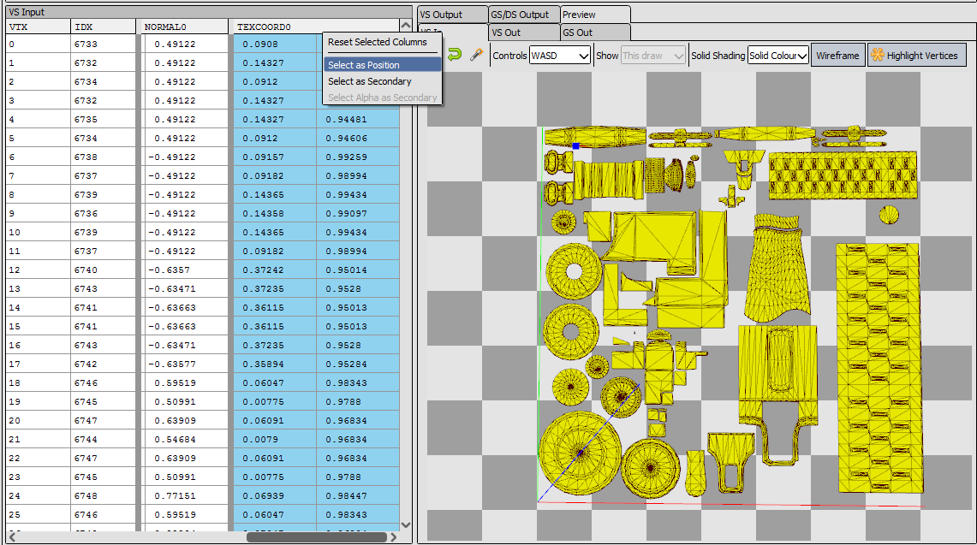Screen dimensions: 977x545
Task: Switch to the VS Output tab
Action: pos(452,14)
